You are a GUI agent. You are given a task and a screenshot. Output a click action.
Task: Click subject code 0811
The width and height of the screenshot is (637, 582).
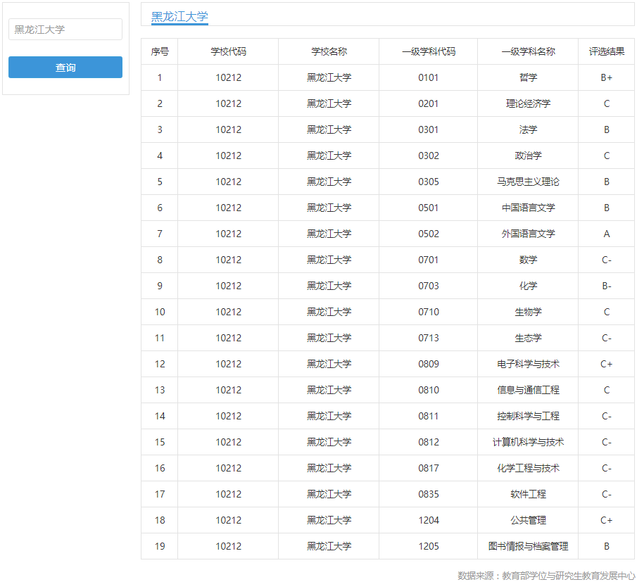click(x=429, y=416)
